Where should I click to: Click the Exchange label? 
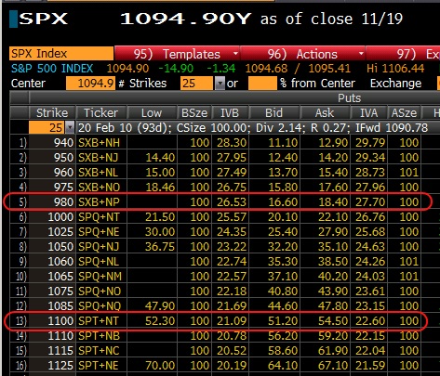[395, 84]
